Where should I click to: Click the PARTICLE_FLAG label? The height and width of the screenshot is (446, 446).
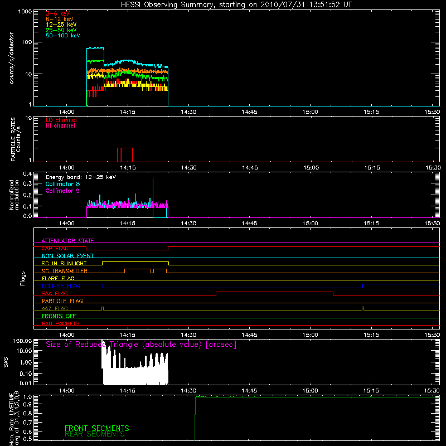tap(62, 301)
